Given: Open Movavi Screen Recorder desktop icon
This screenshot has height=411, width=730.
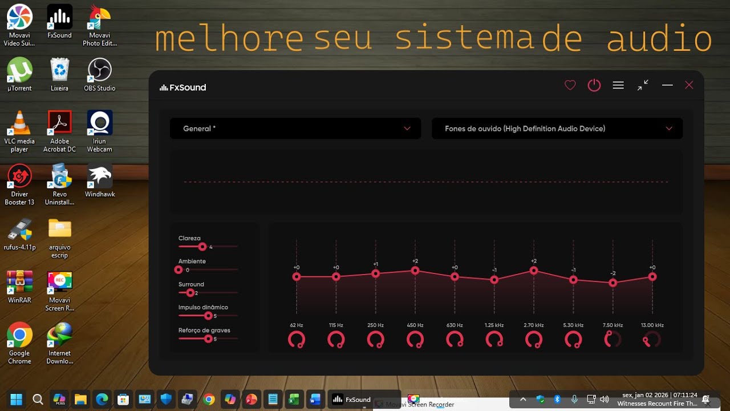Looking at the screenshot, I should click(x=59, y=291).
